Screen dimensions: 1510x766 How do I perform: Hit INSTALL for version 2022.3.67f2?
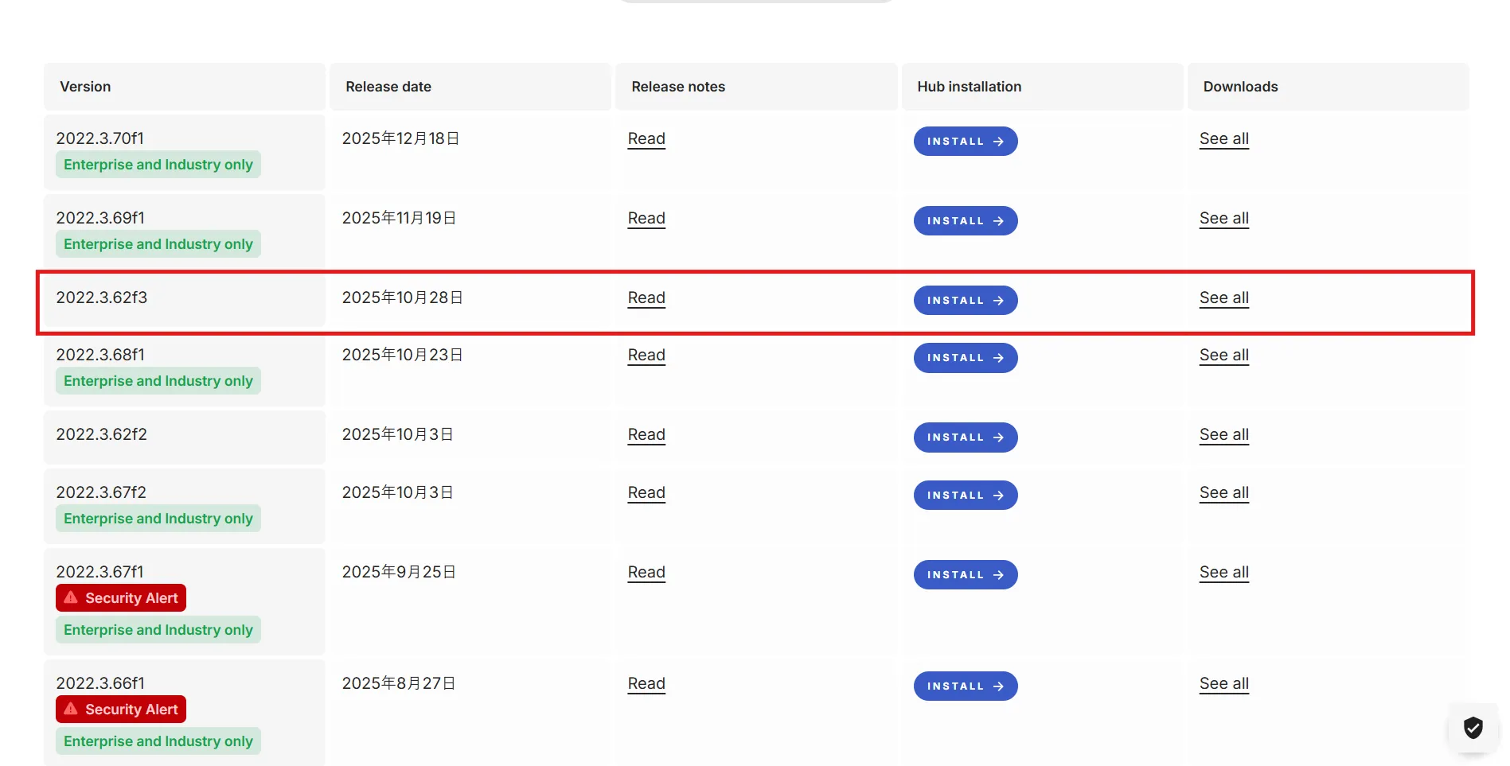[x=965, y=495]
